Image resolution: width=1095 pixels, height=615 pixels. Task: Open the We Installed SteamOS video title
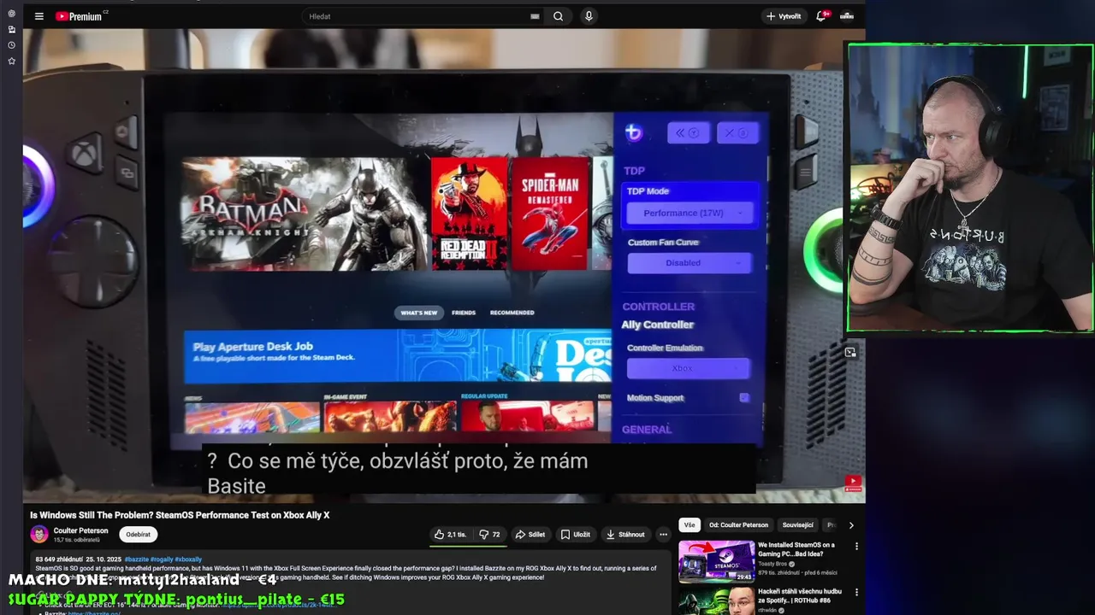(796, 549)
